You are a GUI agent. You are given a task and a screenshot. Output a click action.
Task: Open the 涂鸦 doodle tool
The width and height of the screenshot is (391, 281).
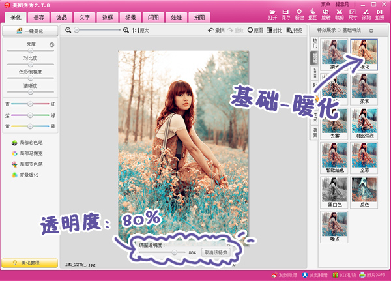click(x=366, y=14)
